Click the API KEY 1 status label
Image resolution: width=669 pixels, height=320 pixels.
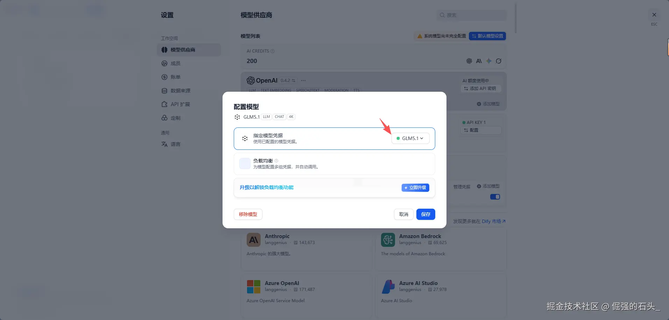tap(474, 123)
